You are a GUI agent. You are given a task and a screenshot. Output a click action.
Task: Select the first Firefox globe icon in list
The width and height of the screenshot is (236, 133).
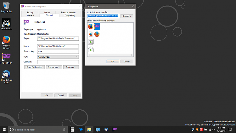pyautogui.click(x=91, y=26)
